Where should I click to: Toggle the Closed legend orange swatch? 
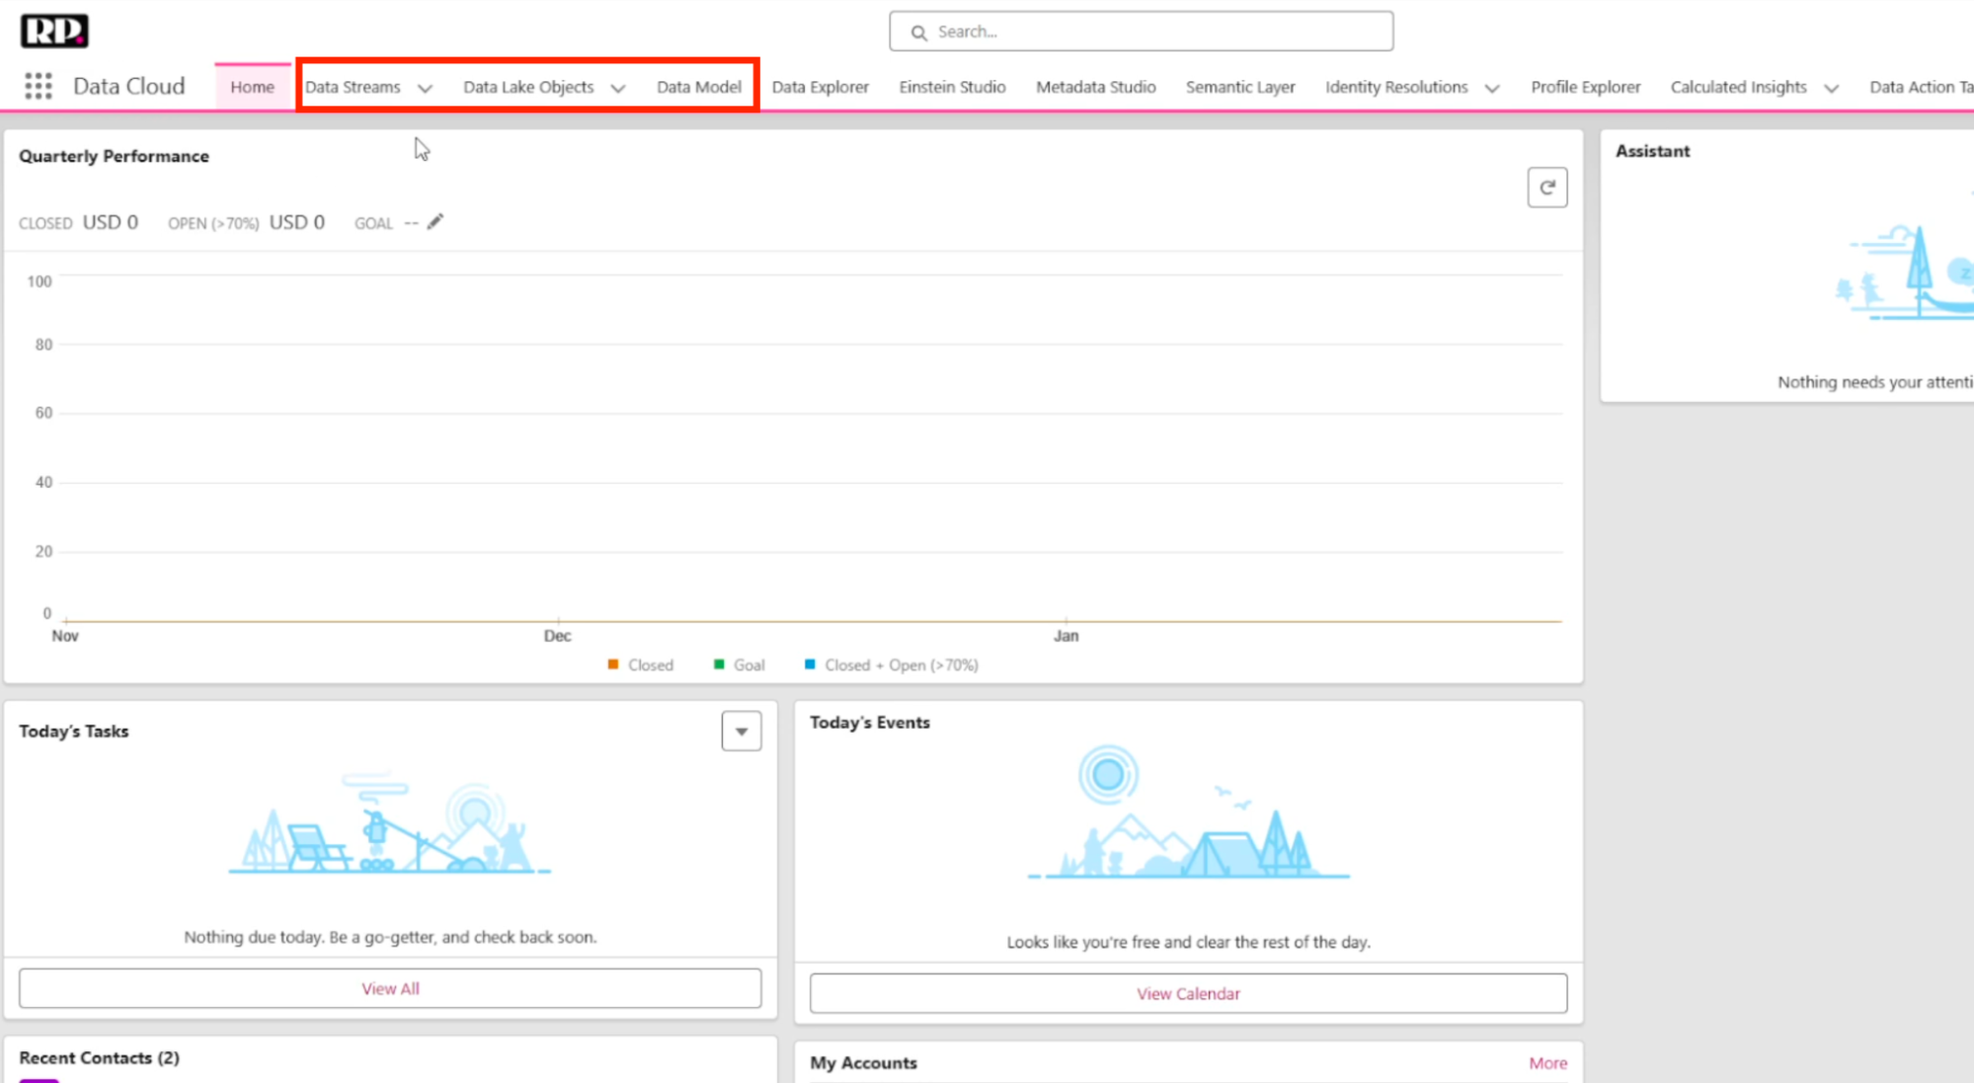click(613, 664)
